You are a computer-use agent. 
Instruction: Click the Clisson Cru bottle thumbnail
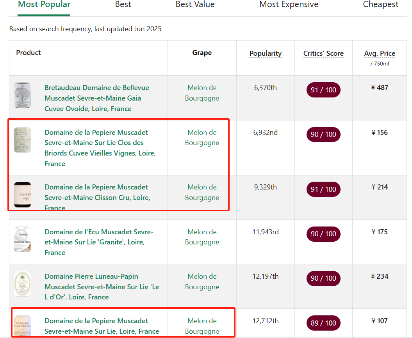click(x=22, y=195)
